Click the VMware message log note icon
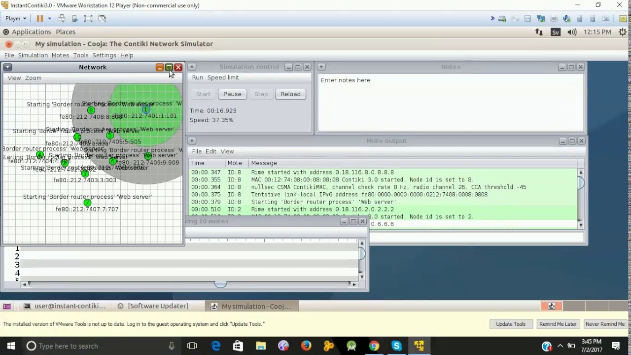The image size is (631, 355). point(623,18)
